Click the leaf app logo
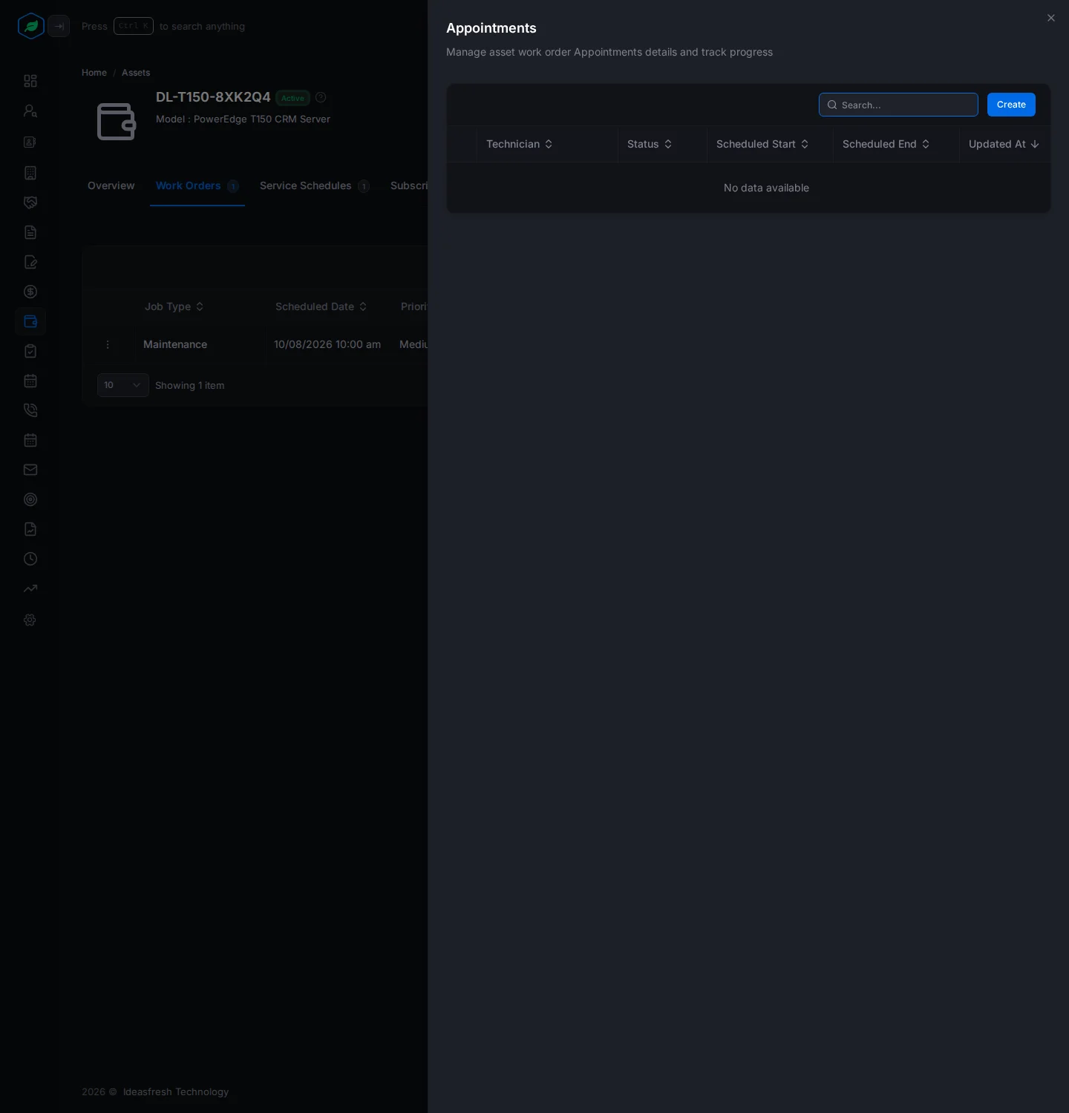 (x=31, y=26)
